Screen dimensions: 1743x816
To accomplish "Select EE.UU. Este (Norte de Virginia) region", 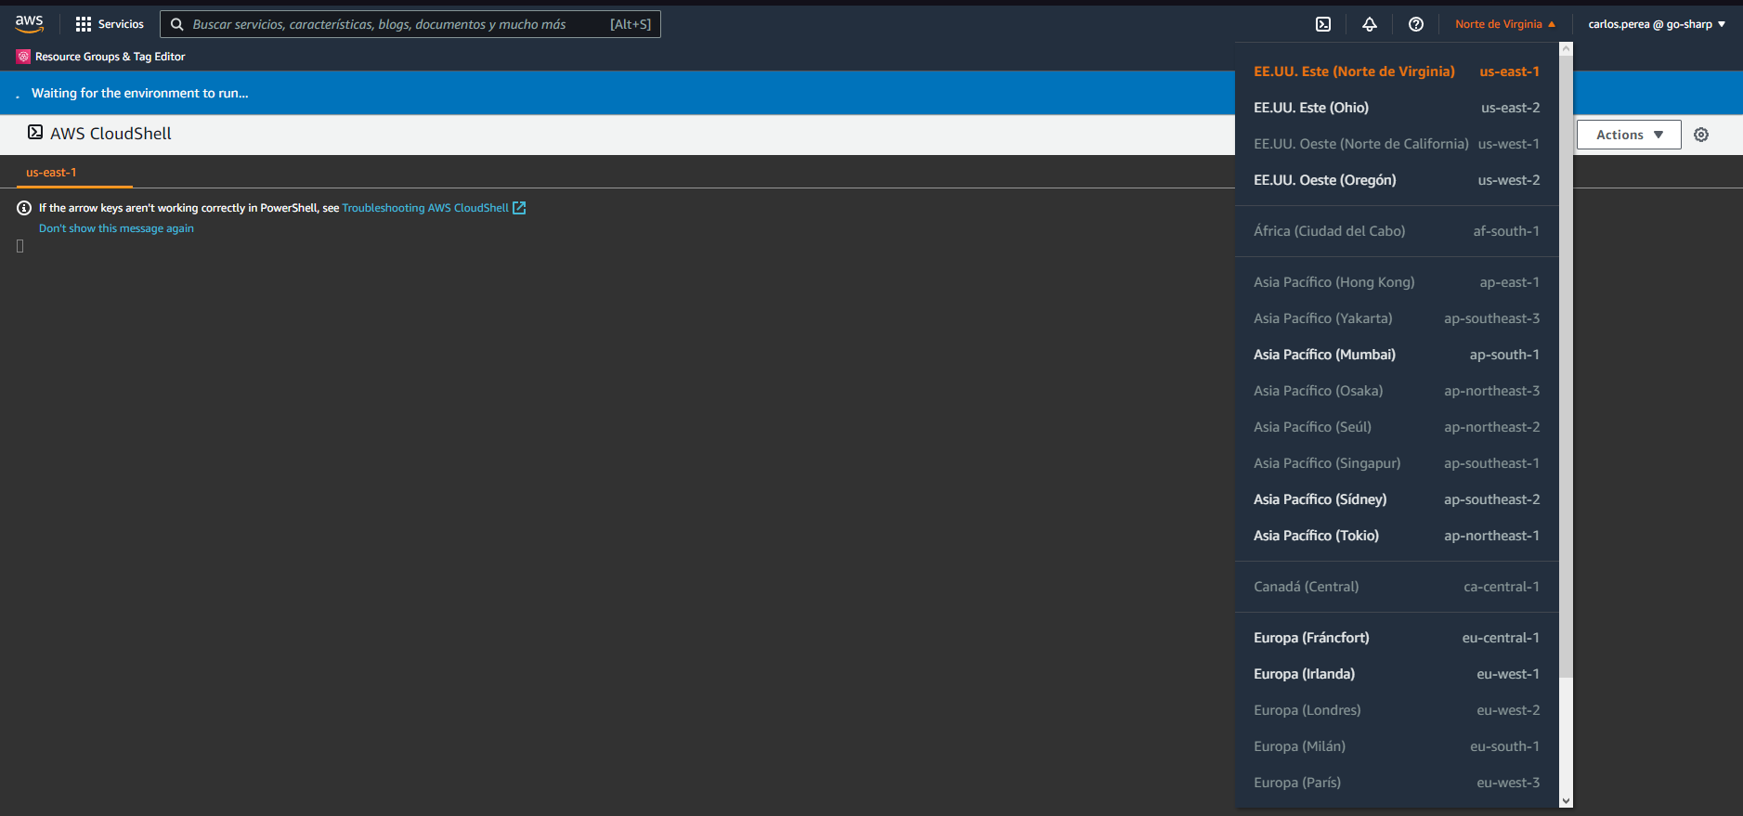I will [1397, 71].
